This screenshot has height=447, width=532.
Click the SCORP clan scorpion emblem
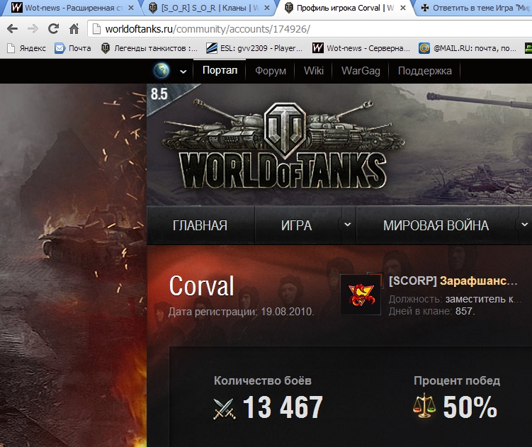361,295
